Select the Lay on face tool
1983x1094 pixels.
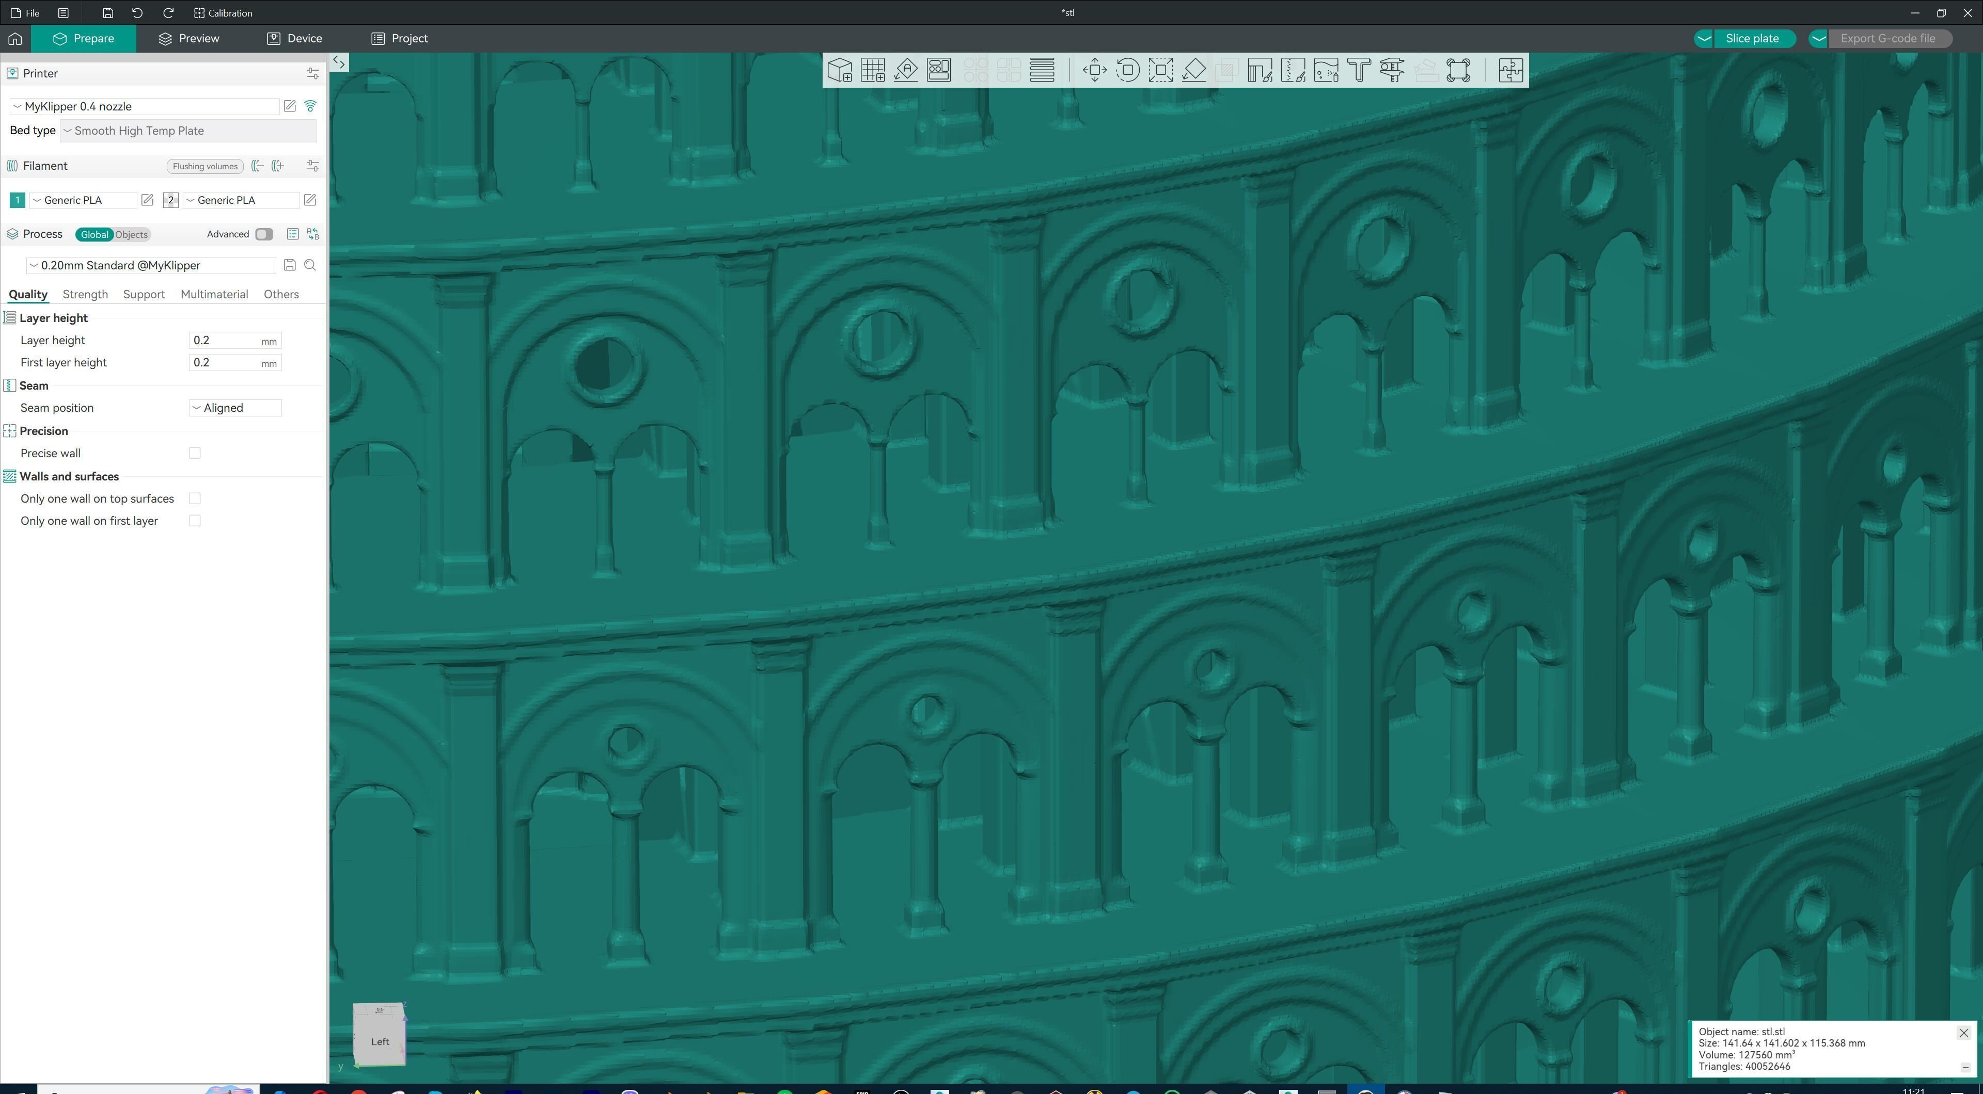click(x=1194, y=70)
